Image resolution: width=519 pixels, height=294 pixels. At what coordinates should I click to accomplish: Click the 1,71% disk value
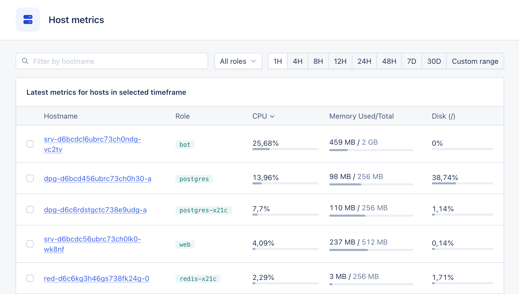[x=443, y=277]
